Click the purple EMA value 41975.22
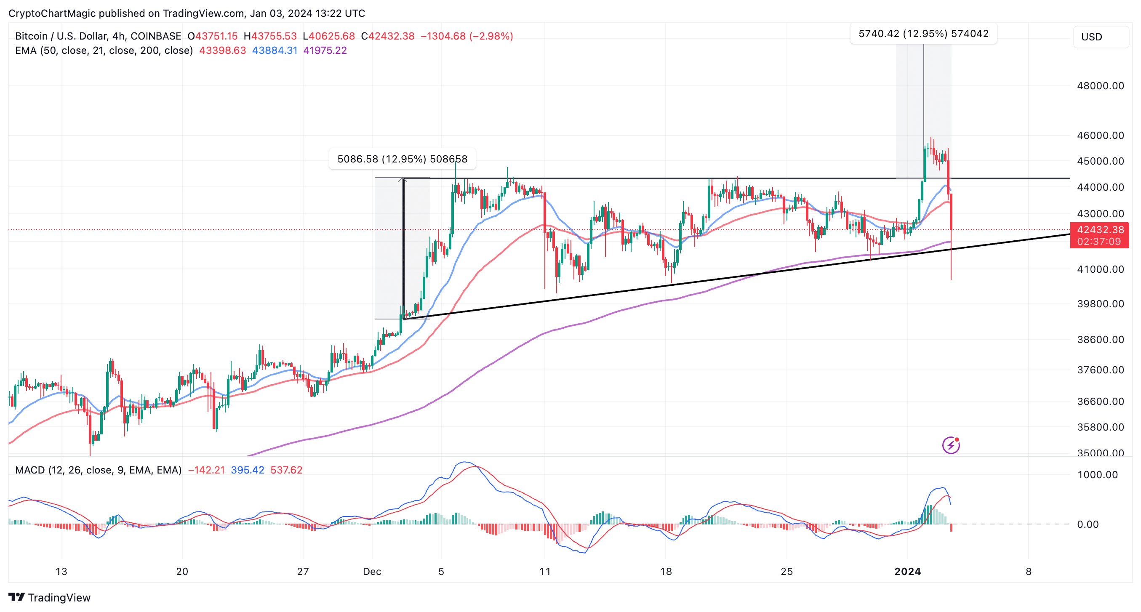Image resolution: width=1141 pixels, height=612 pixels. (325, 51)
